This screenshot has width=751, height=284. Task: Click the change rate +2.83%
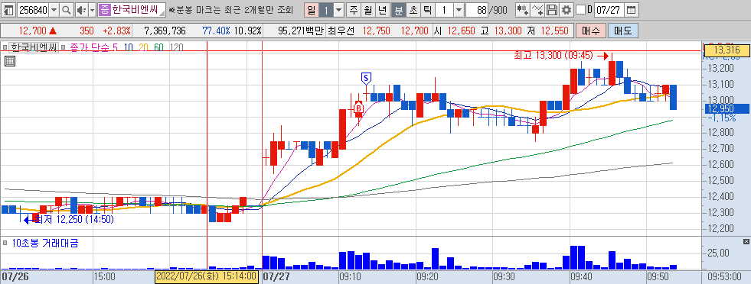116,31
